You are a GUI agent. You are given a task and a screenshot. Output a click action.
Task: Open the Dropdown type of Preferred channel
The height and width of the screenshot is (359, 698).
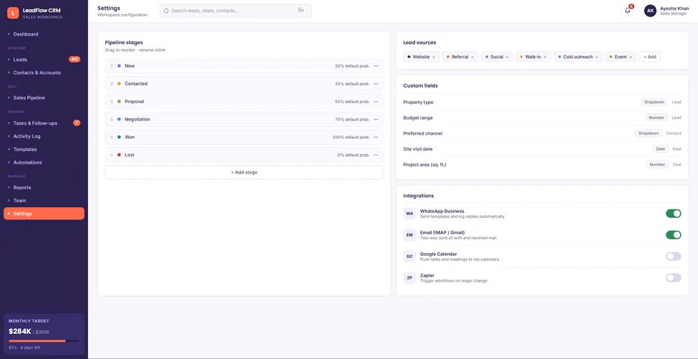click(x=648, y=133)
